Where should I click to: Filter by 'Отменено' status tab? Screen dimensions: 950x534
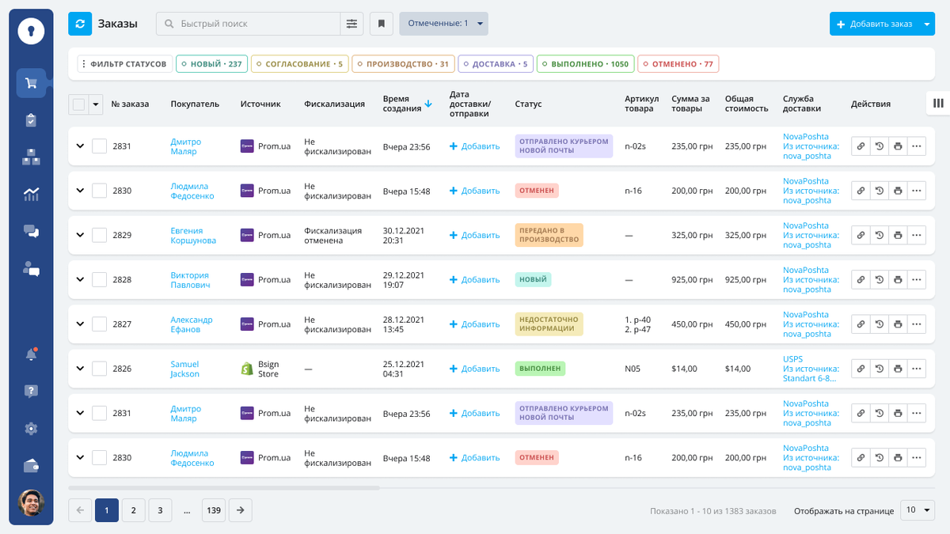(678, 64)
